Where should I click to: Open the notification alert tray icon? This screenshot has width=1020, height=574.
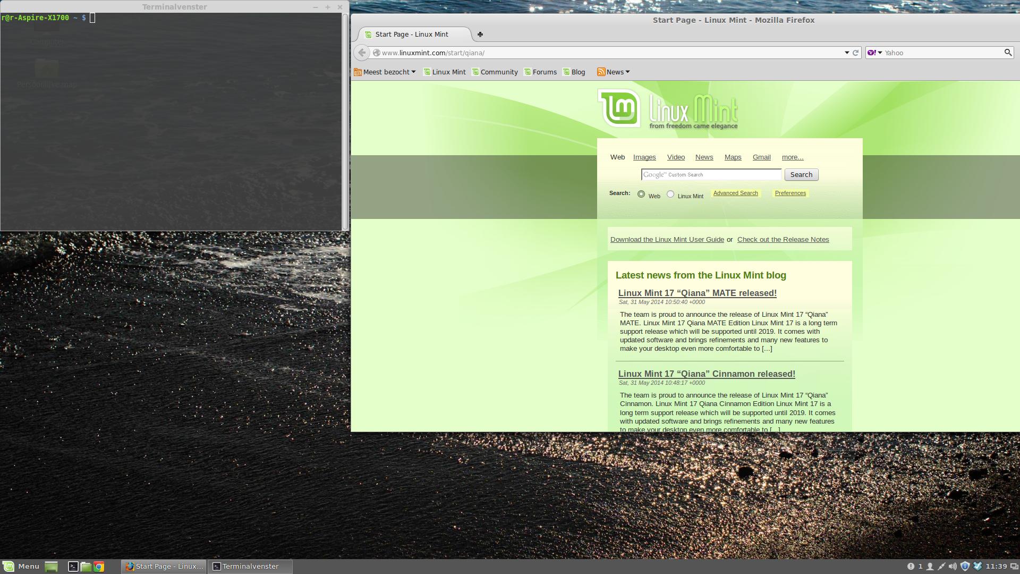coord(911,567)
